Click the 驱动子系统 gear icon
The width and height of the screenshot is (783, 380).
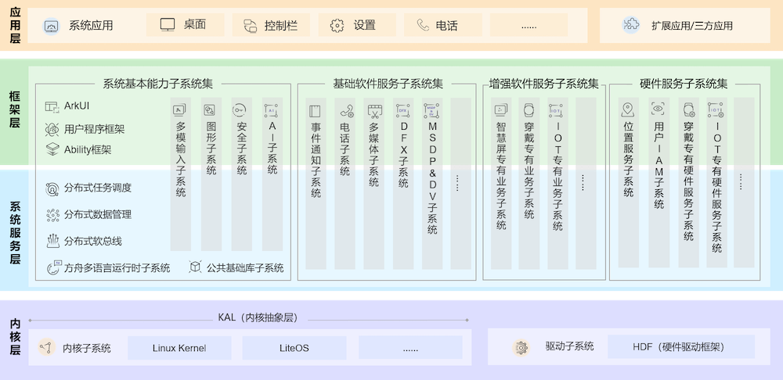pyautogui.click(x=521, y=348)
